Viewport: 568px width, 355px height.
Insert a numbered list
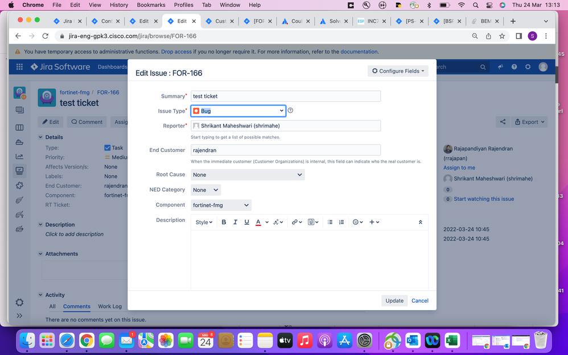(341, 222)
